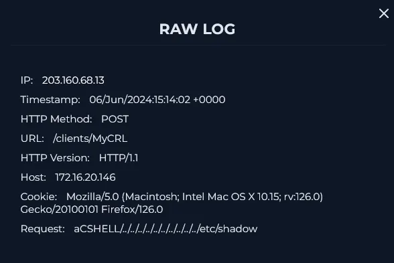The image size is (394, 263).
Task: Click the HTTP Method label
Action: point(56,119)
